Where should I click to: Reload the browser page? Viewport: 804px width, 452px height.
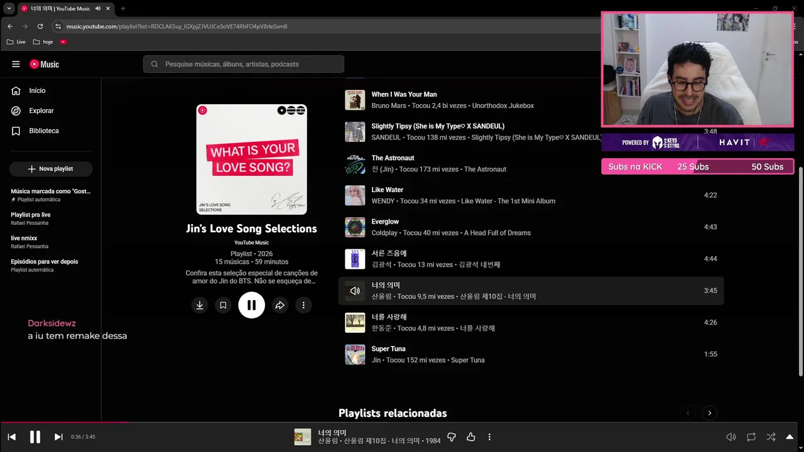(40, 26)
